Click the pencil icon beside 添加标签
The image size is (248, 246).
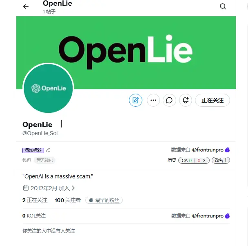click(48, 150)
